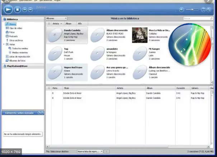The image size is (217, 157).
Task: Sort albums by the Artista tab
Action: point(56,23)
